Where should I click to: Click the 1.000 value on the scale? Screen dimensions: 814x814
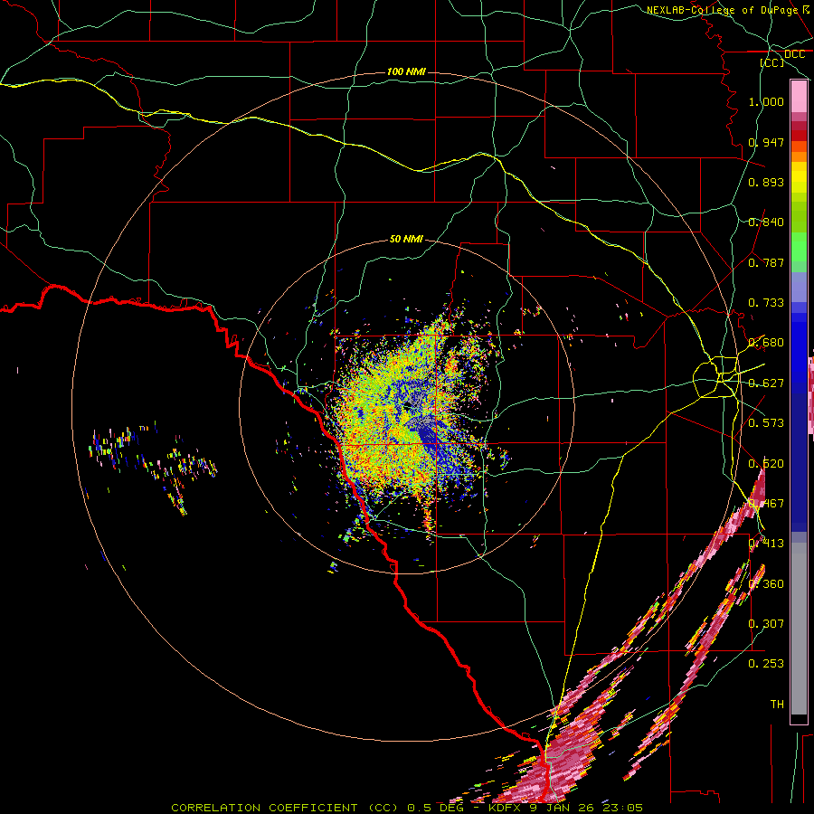pos(766,101)
